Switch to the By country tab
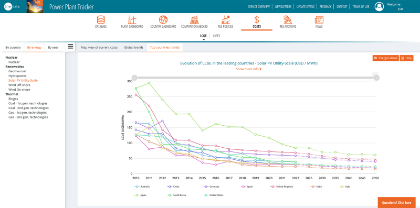420x208 pixels. pyautogui.click(x=13, y=48)
